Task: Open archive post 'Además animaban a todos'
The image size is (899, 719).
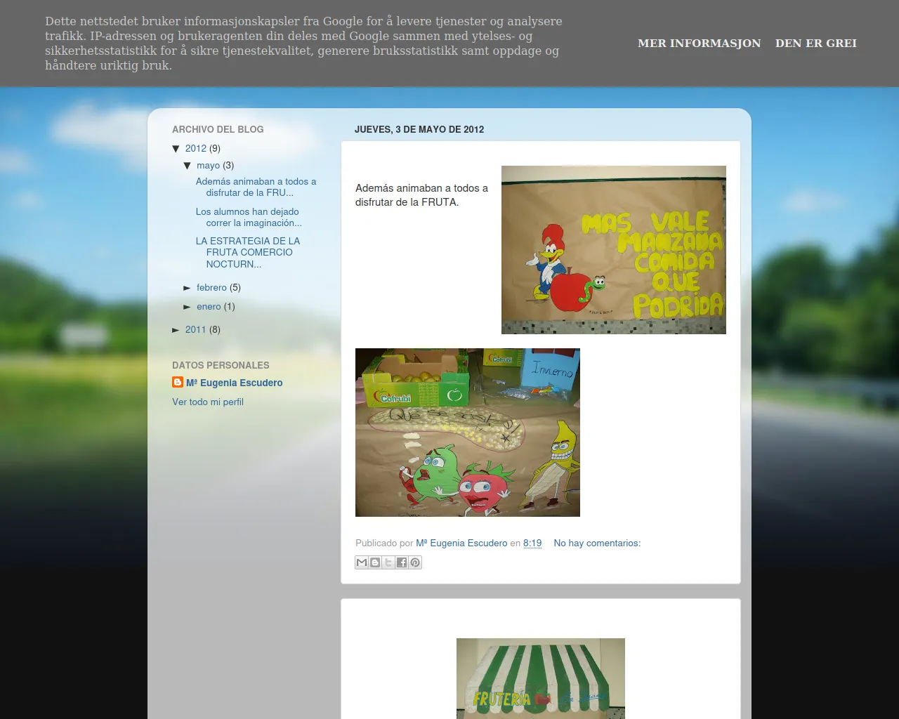Action: pos(256,187)
